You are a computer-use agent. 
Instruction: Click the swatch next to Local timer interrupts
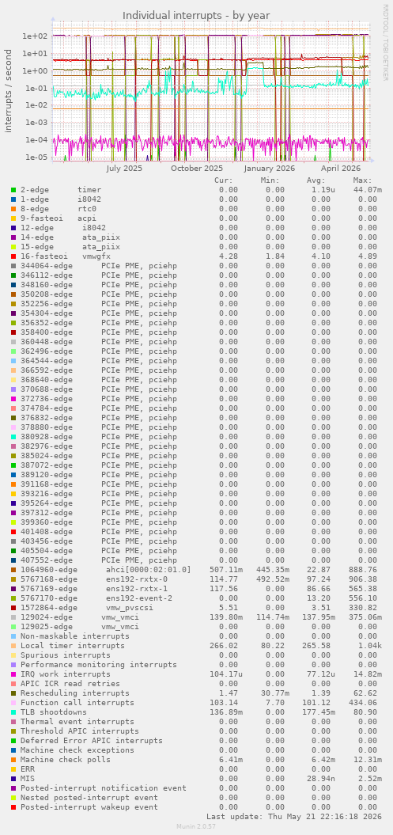pyautogui.click(x=13, y=645)
